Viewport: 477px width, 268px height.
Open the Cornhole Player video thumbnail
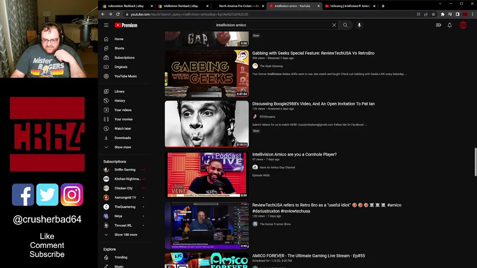coord(207,175)
